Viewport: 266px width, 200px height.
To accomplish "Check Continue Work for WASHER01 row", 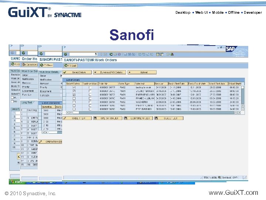I will pyautogui.click(x=90, y=102).
